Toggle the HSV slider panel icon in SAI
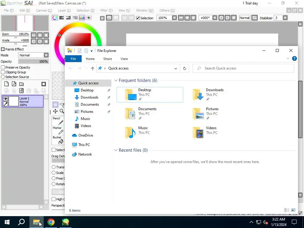This screenshot has height=228, width=304. click(x=68, y=18)
